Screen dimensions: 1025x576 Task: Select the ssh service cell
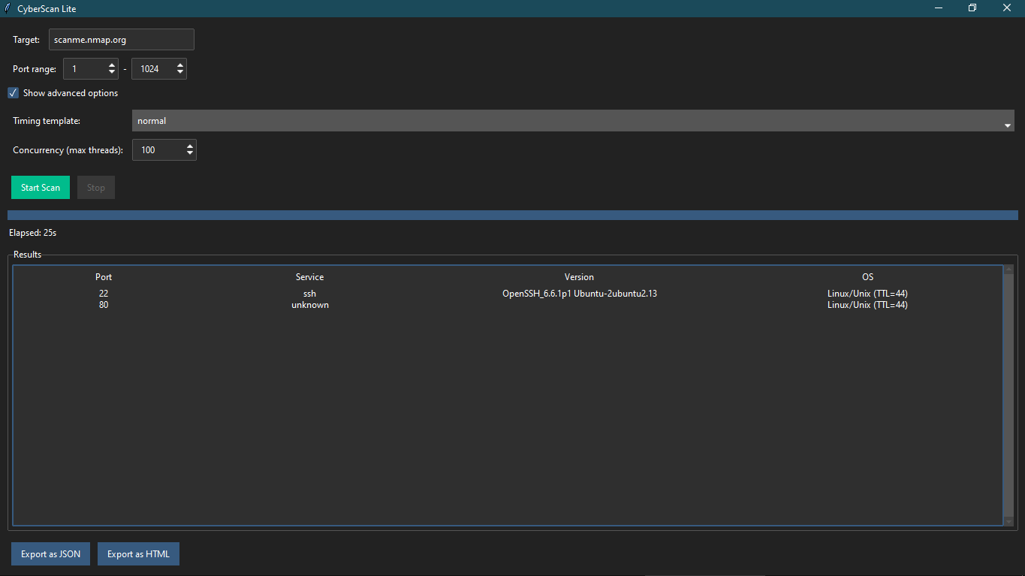pyautogui.click(x=310, y=294)
